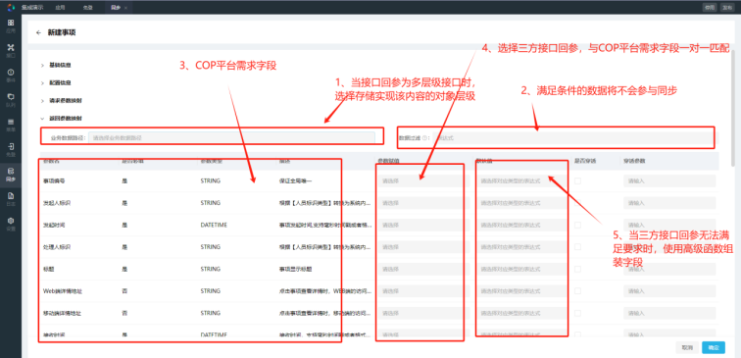
Task: Click the 移动端详情地址 parameter name cell
Action: click(62, 313)
